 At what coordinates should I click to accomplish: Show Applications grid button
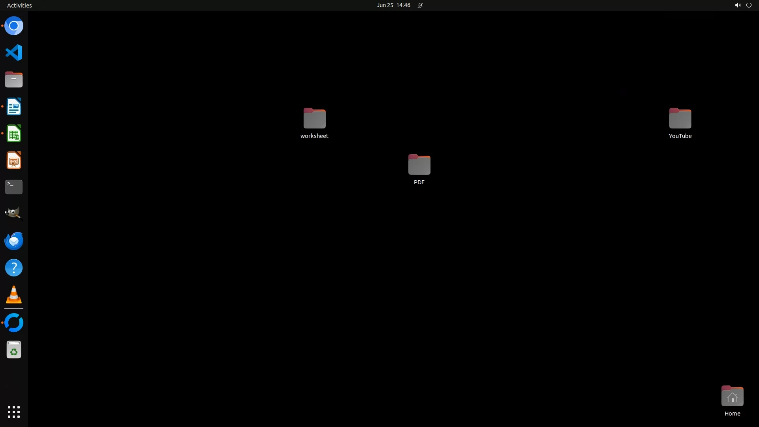pyautogui.click(x=14, y=412)
